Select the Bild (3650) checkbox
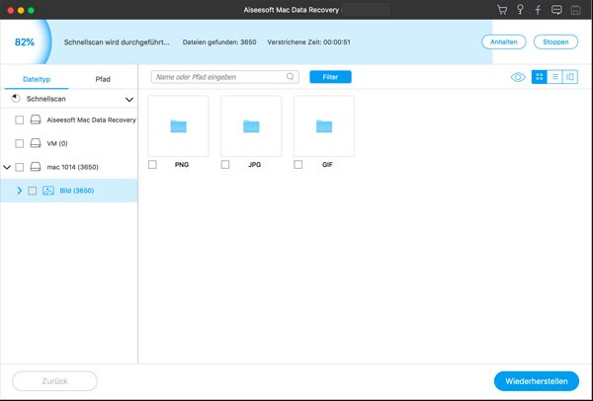Image resolution: width=593 pixels, height=401 pixels. click(x=33, y=191)
